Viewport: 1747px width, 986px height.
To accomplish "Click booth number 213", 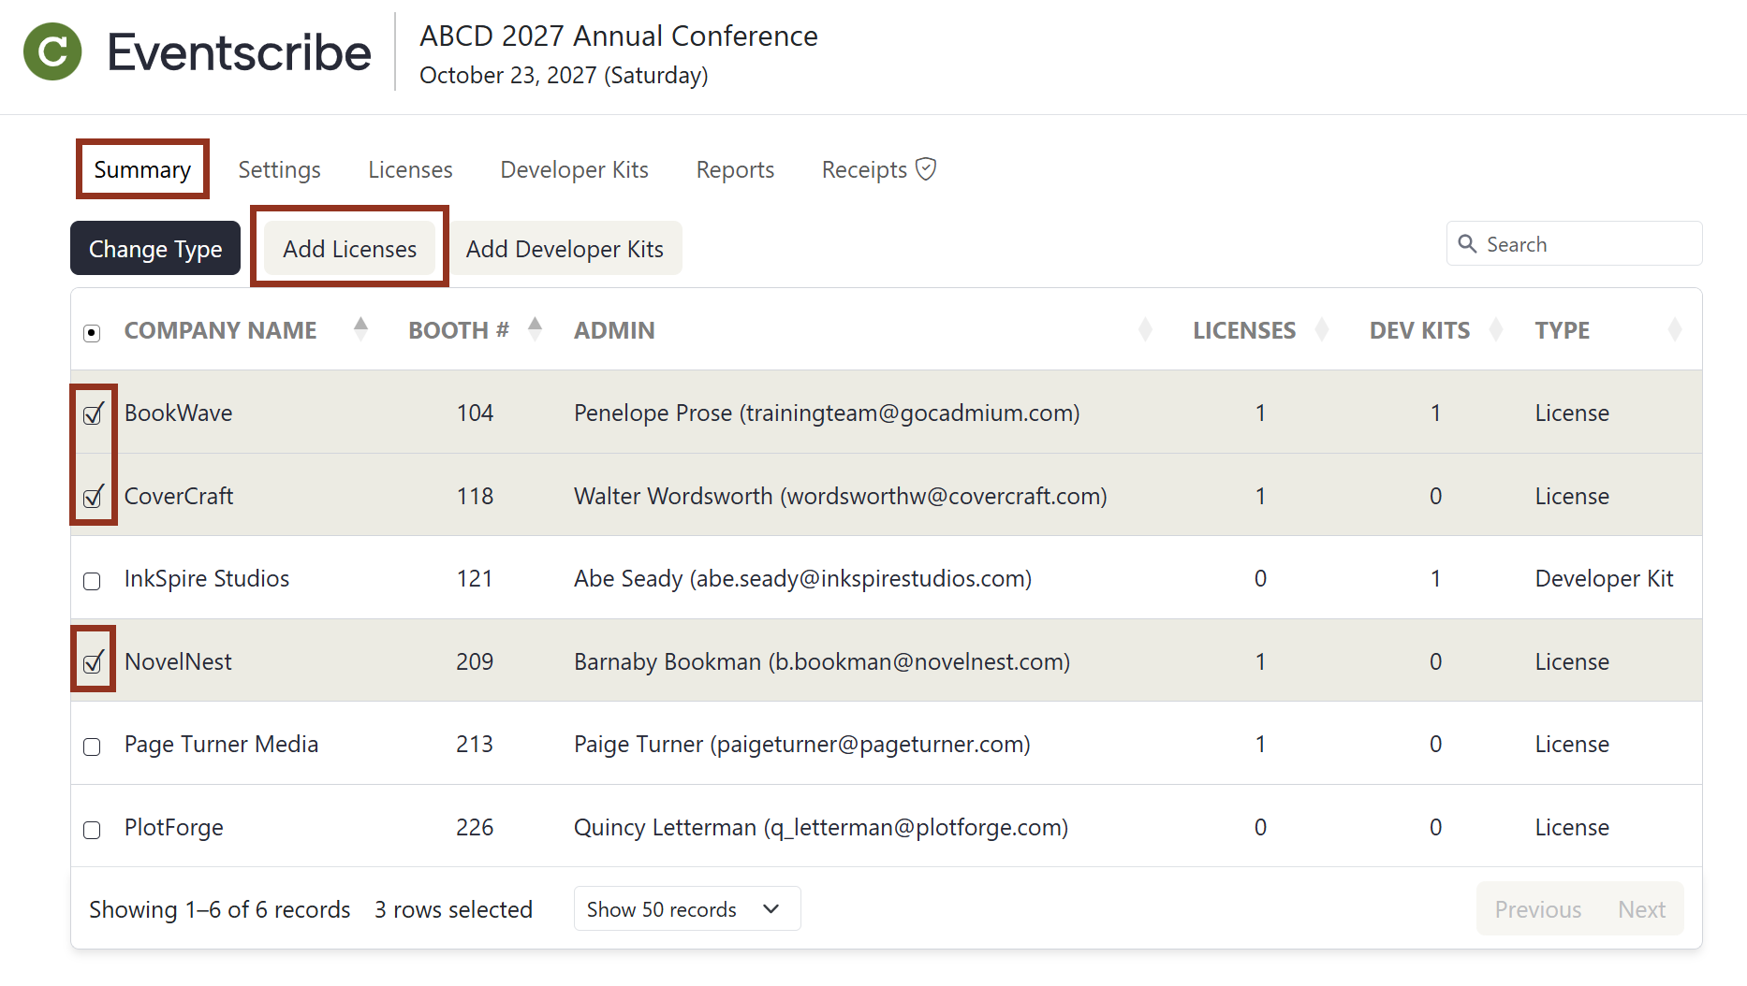I will point(475,744).
